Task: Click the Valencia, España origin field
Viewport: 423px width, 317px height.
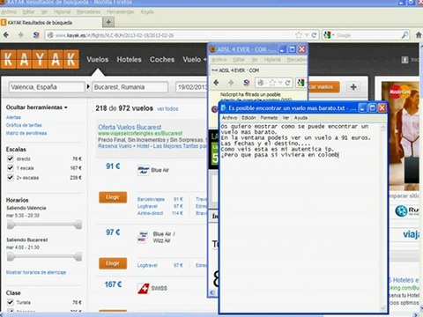Action: [x=47, y=87]
